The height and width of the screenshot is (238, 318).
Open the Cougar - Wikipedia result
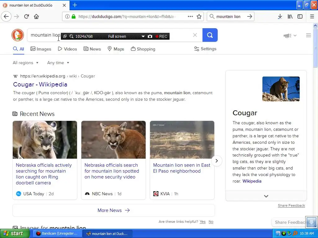click(40, 84)
